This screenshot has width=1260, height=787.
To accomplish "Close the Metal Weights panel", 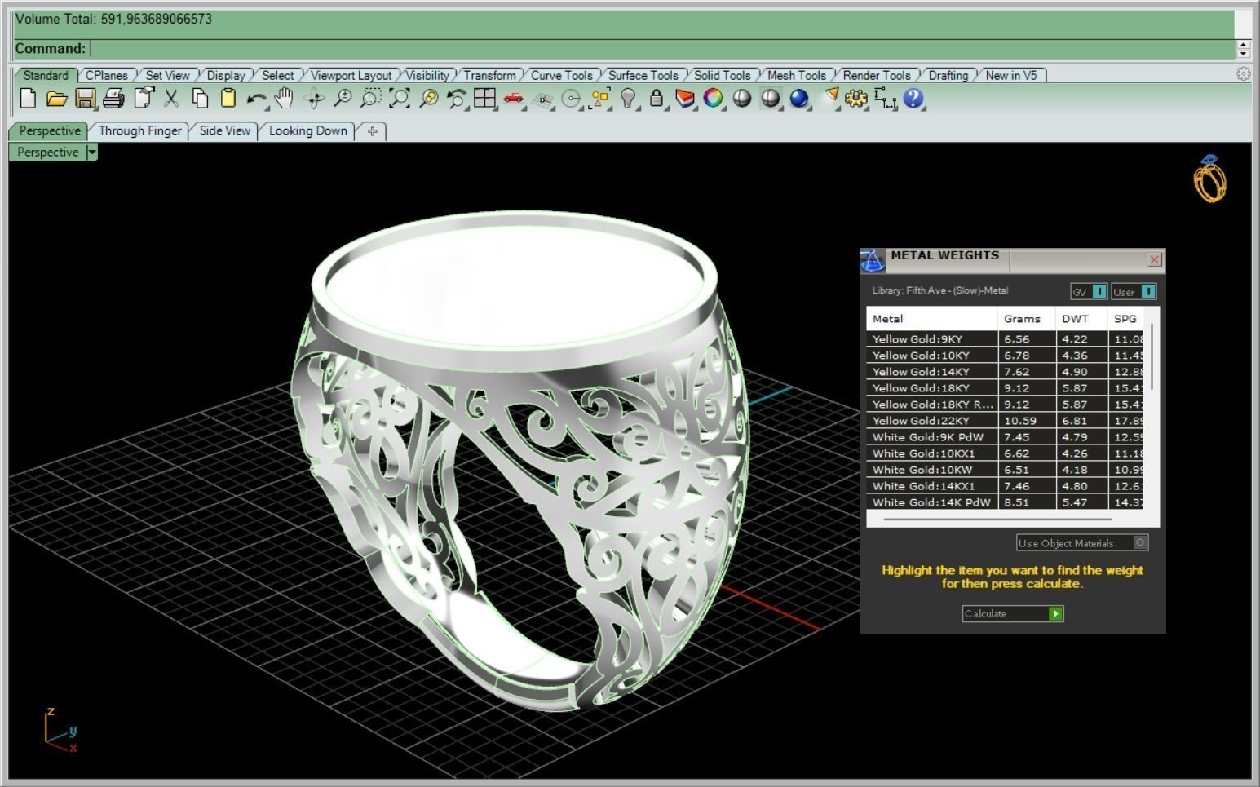I will click(x=1154, y=259).
